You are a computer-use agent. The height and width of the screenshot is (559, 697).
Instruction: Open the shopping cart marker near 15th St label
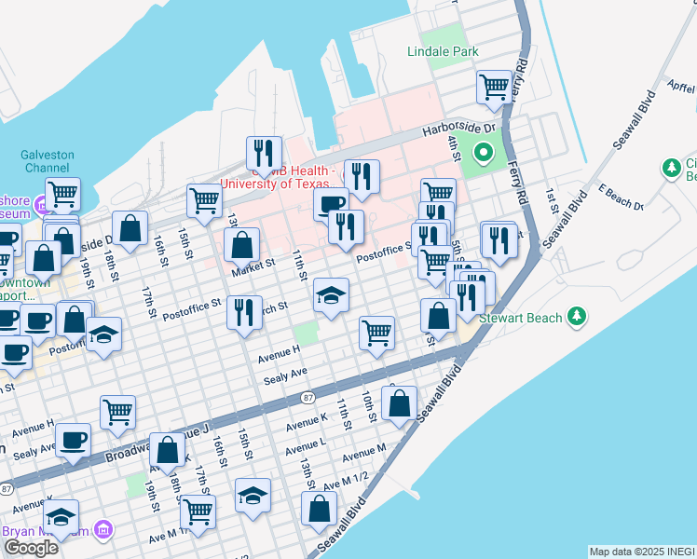click(x=203, y=198)
